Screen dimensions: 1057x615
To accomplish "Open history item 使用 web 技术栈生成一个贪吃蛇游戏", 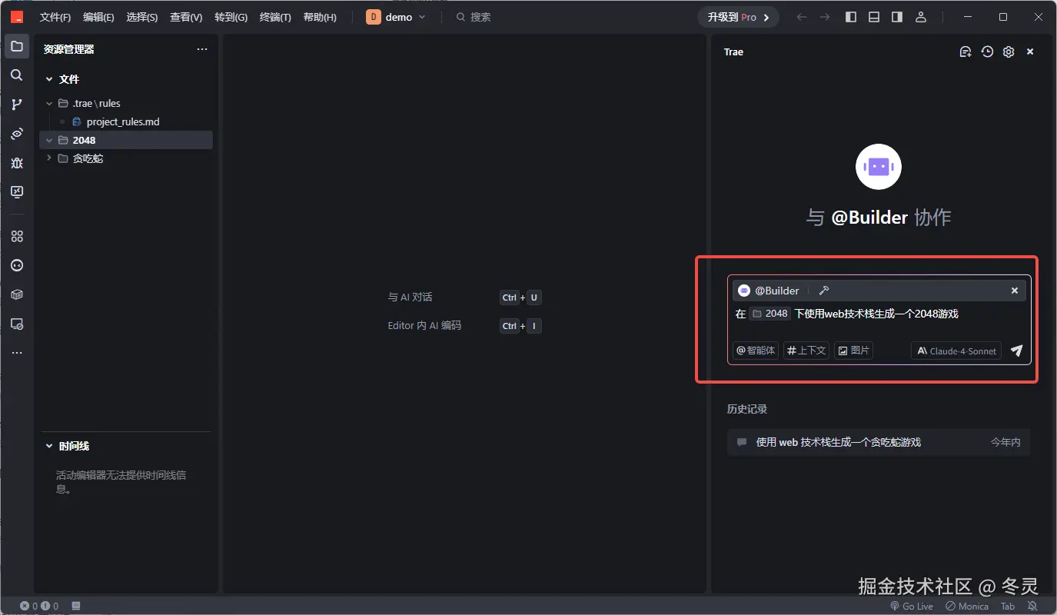I will pos(879,442).
